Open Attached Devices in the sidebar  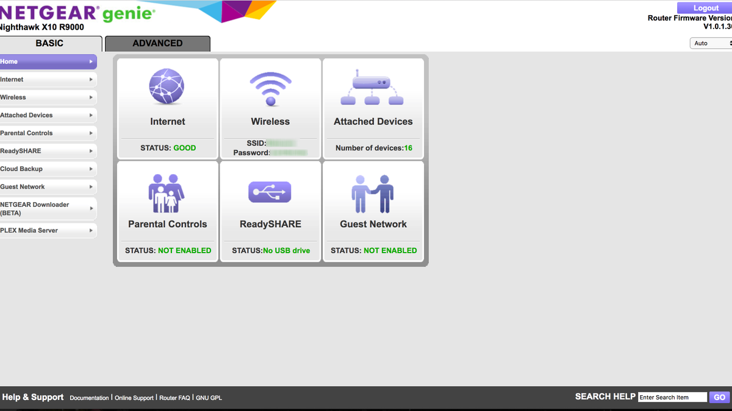click(48, 115)
